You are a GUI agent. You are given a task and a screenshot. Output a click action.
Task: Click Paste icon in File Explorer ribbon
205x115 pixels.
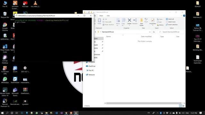coord(99,21)
